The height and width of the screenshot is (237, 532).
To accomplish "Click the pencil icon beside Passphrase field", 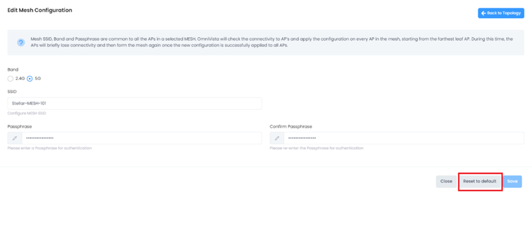I will 15,138.
